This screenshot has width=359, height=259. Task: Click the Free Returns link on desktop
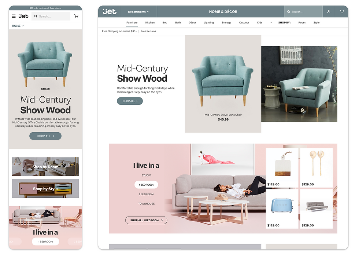pyautogui.click(x=148, y=31)
